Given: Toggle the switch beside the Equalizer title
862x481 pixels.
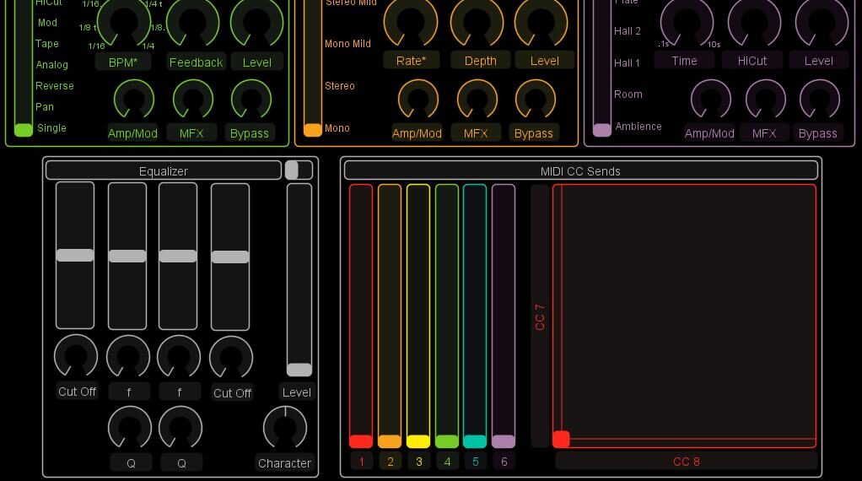Looking at the screenshot, I should [299, 170].
